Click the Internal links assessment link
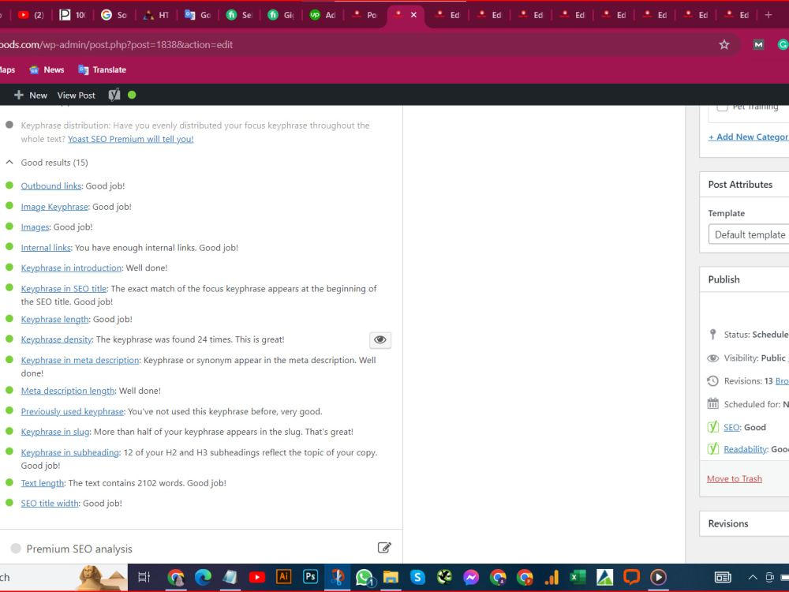This screenshot has height=592, width=789. pos(46,248)
